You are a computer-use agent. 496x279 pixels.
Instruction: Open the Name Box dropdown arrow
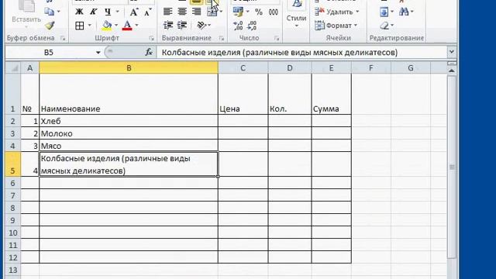tap(98, 53)
